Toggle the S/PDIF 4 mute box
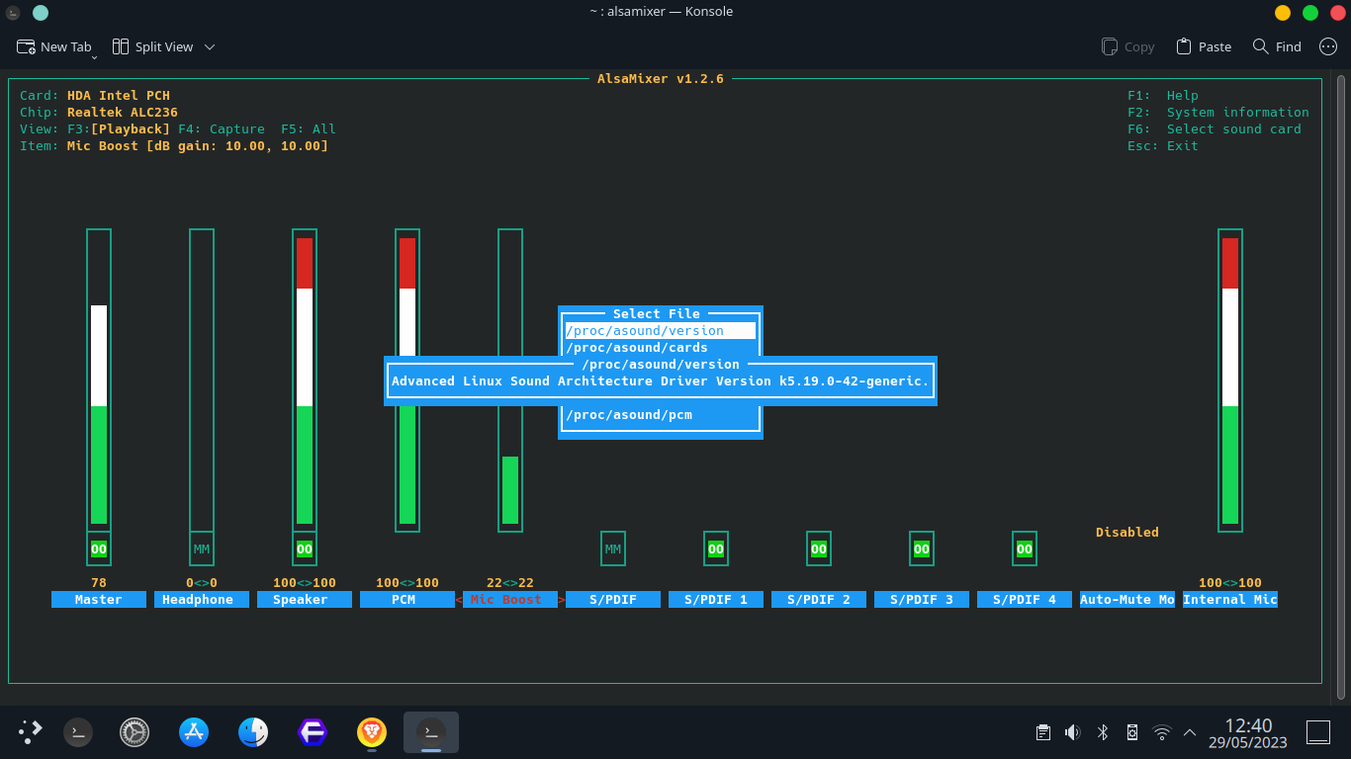Viewport: 1351px width, 759px height. click(1025, 548)
